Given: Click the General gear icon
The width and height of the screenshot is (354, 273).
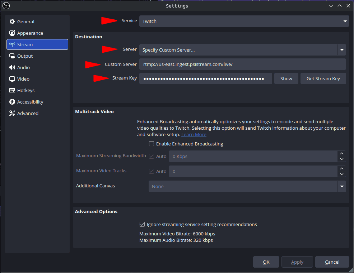Looking at the screenshot, I should pos(12,21).
